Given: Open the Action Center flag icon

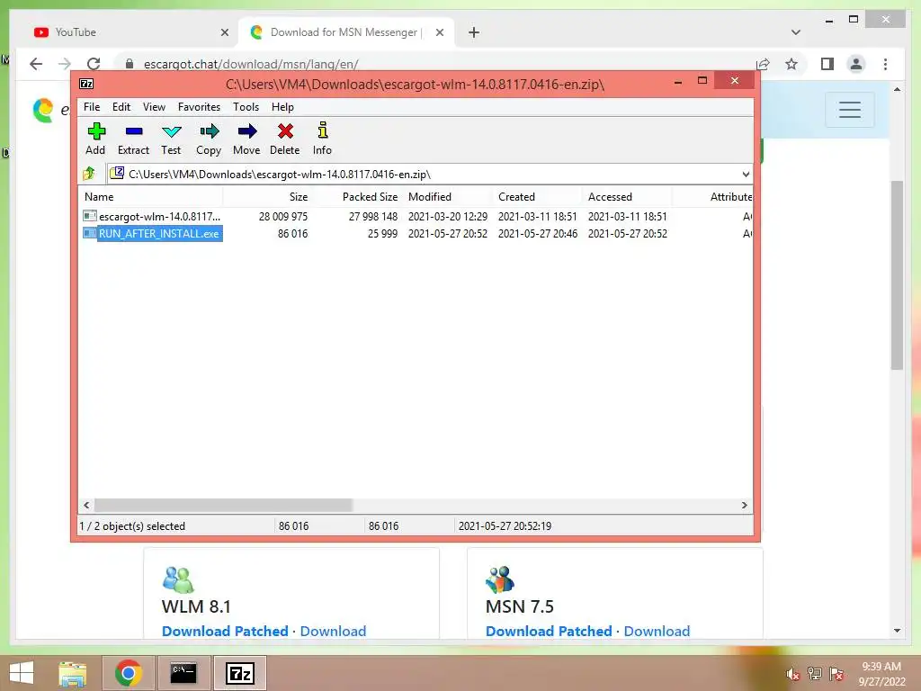Looking at the screenshot, I should [836, 674].
